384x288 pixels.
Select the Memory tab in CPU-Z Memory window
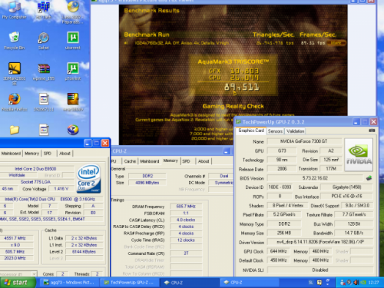(x=170, y=161)
